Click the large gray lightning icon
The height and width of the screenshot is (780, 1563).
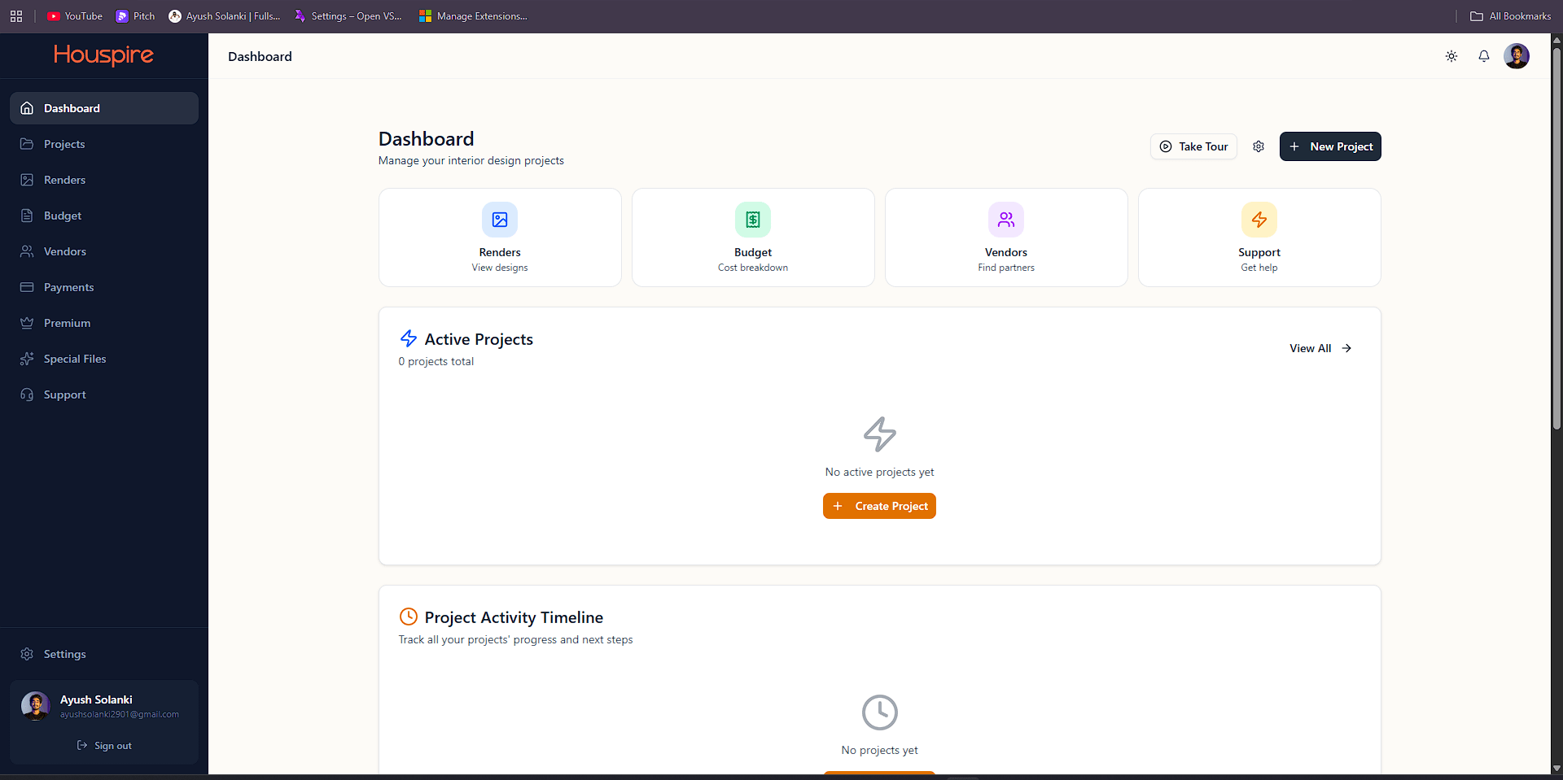pos(880,434)
